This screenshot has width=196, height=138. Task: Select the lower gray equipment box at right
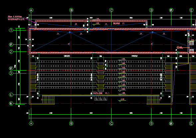click(x=192, y=51)
